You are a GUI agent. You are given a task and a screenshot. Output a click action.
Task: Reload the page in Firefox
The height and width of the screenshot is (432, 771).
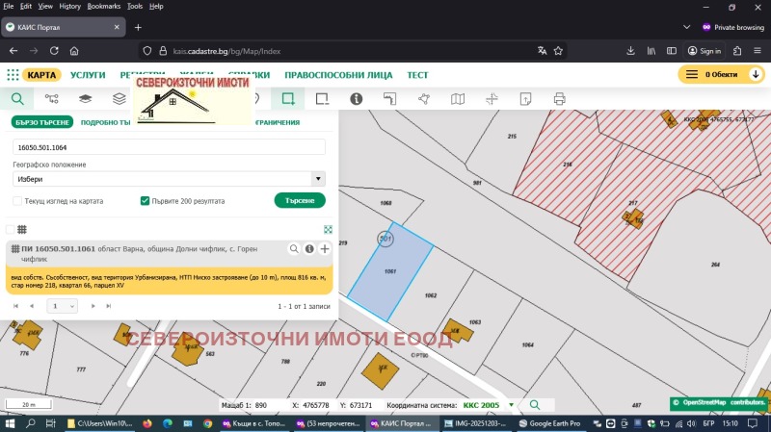(x=54, y=51)
